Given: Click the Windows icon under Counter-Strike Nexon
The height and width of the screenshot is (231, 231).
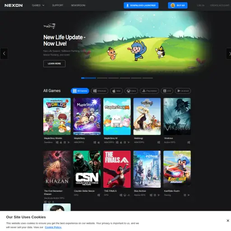Looking at the screenshot, I should pos(99,195).
